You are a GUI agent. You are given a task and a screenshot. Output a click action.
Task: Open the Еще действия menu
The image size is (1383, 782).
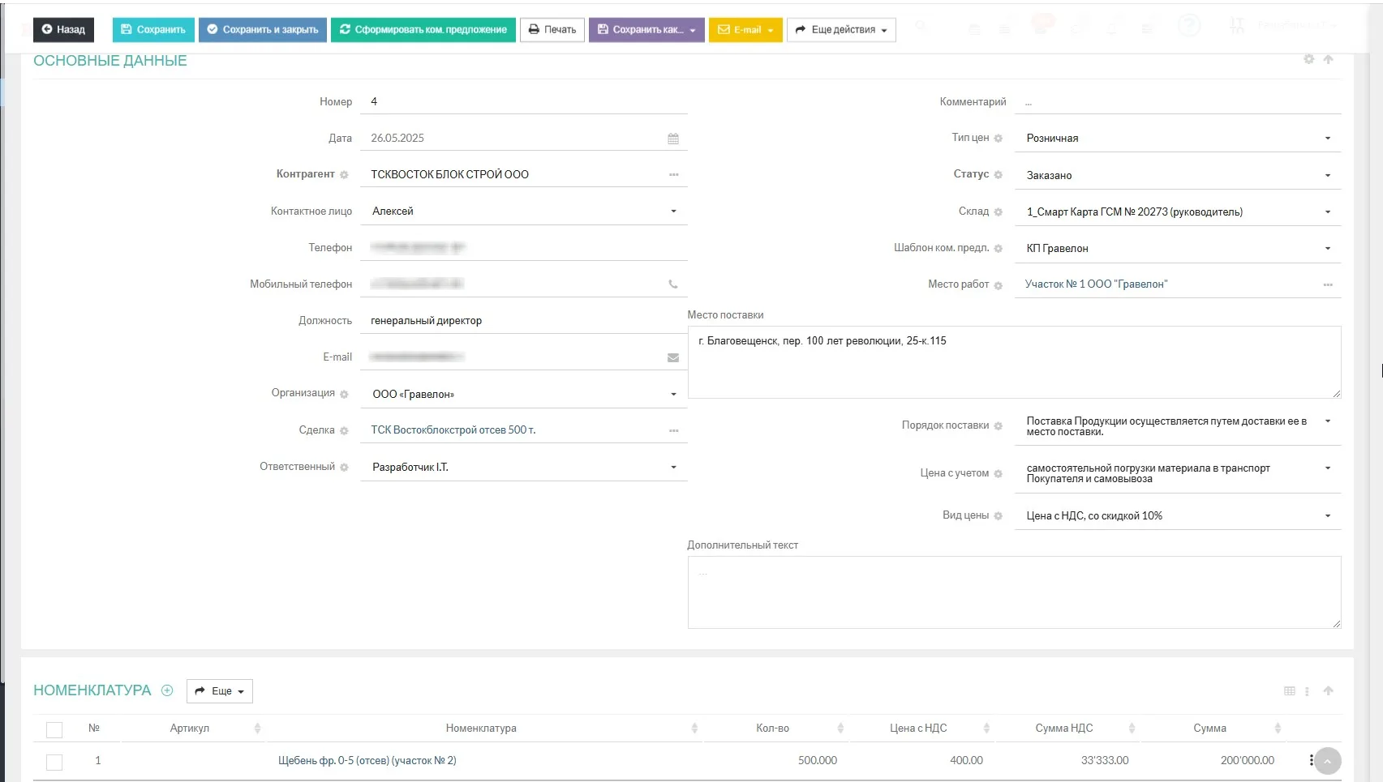point(841,30)
